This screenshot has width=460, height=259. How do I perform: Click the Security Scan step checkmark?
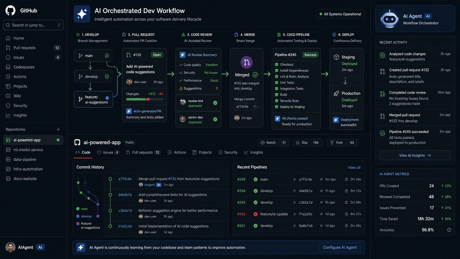click(x=277, y=101)
